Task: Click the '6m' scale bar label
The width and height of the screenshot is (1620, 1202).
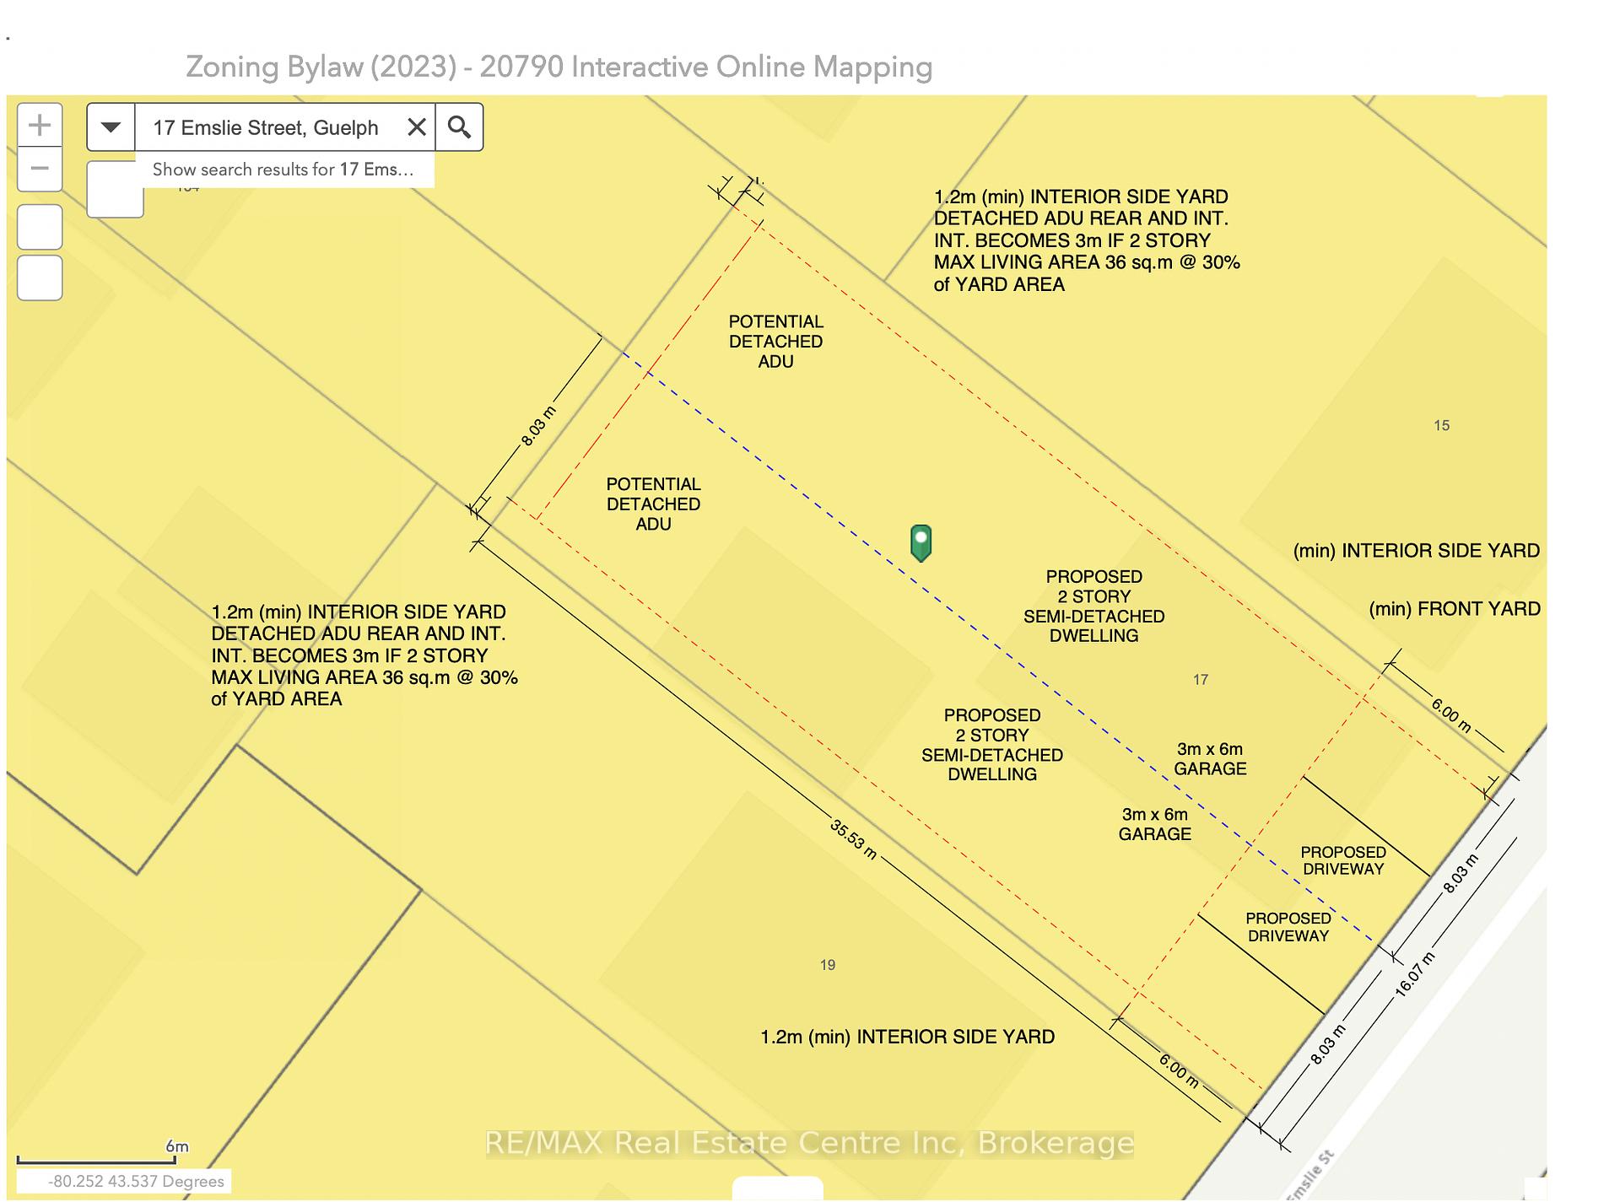Action: coord(177,1146)
